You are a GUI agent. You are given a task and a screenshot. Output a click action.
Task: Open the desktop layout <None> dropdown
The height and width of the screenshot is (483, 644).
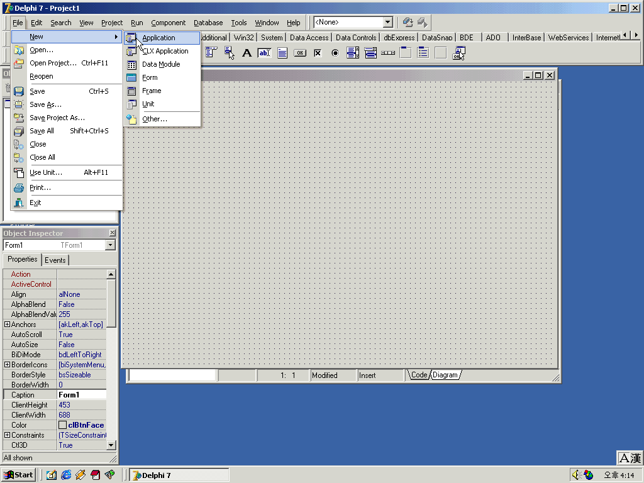click(387, 22)
